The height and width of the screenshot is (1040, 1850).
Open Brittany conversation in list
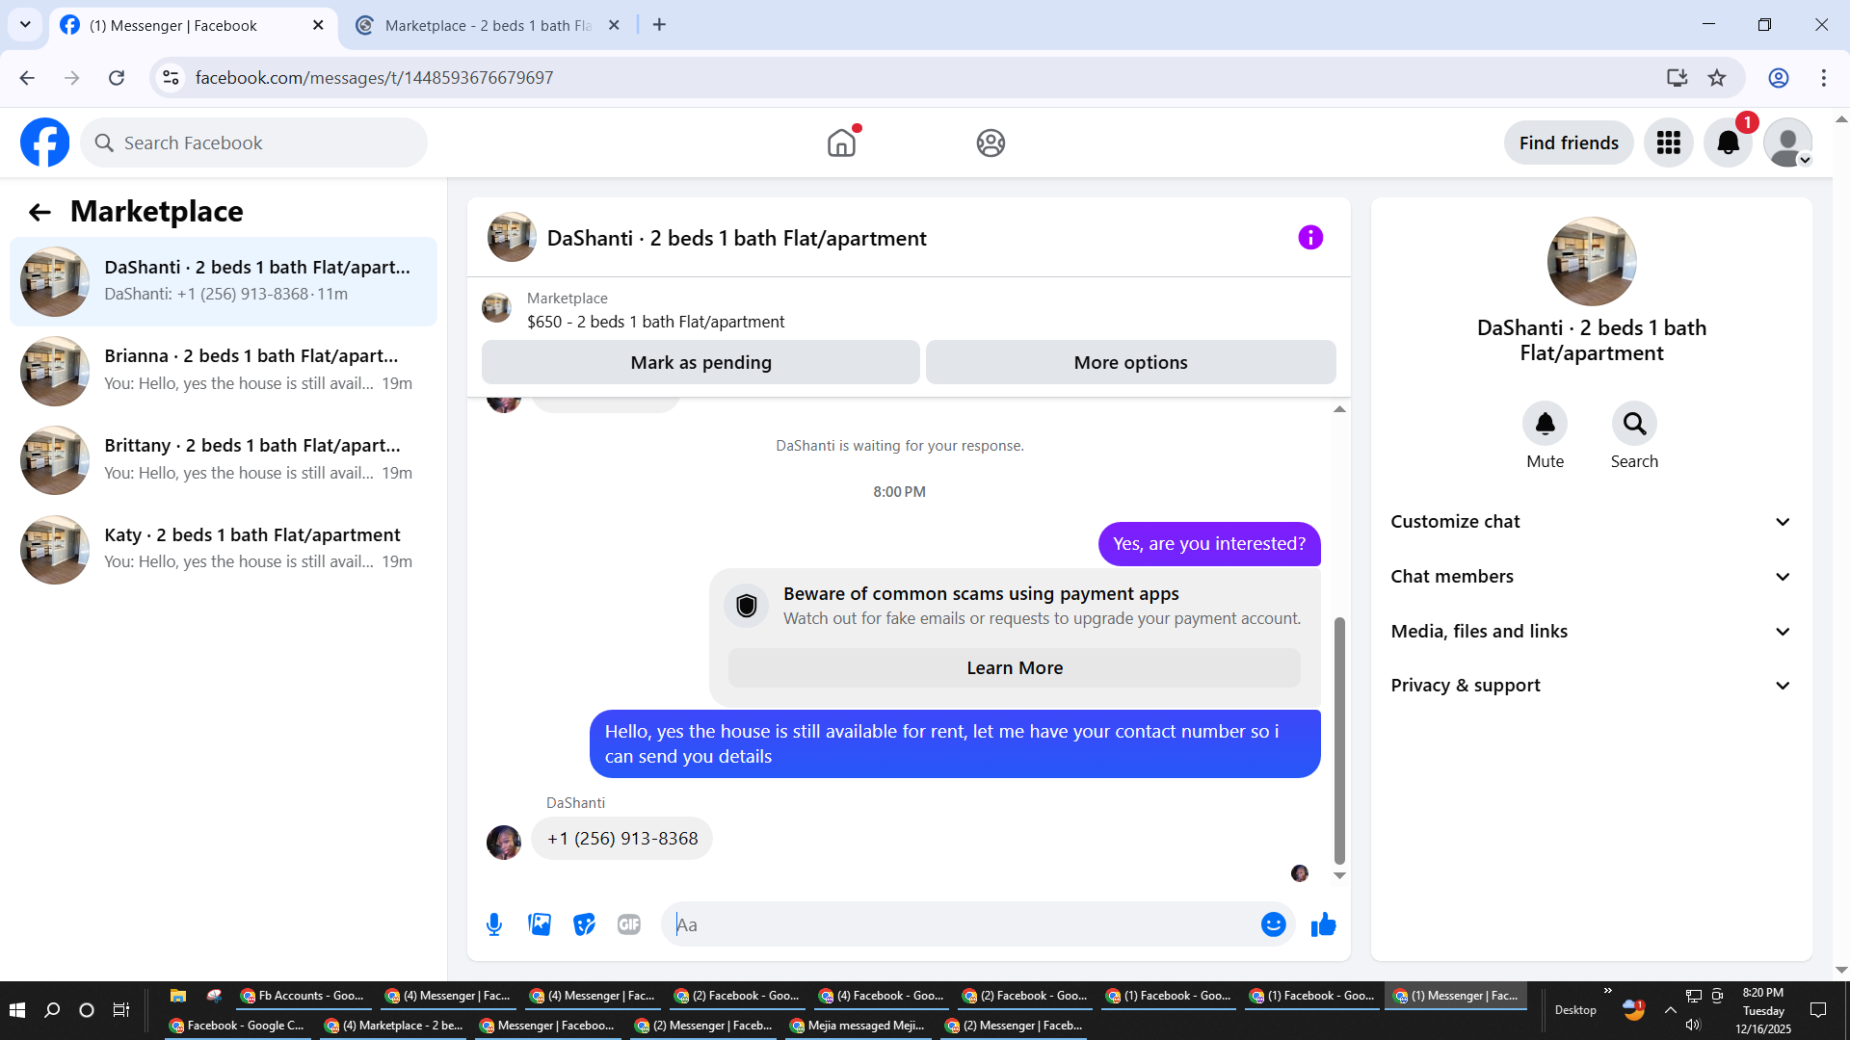tap(224, 460)
